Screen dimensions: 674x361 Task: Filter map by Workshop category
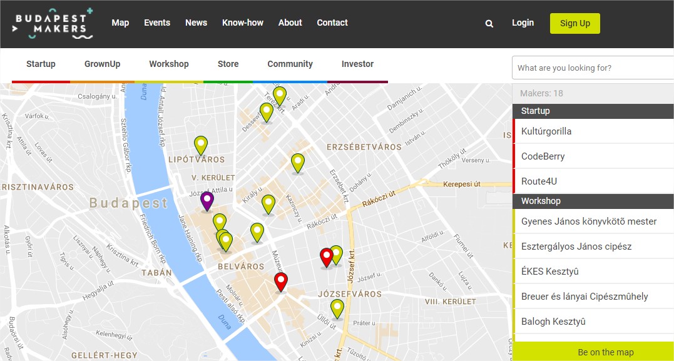pyautogui.click(x=169, y=64)
